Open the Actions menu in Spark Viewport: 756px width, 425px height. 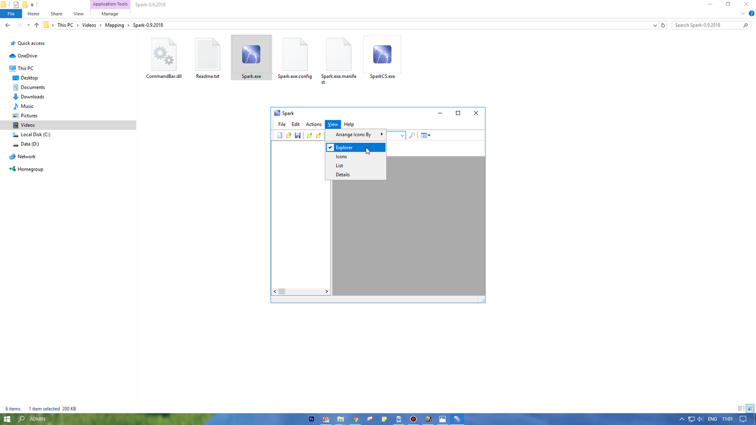314,125
